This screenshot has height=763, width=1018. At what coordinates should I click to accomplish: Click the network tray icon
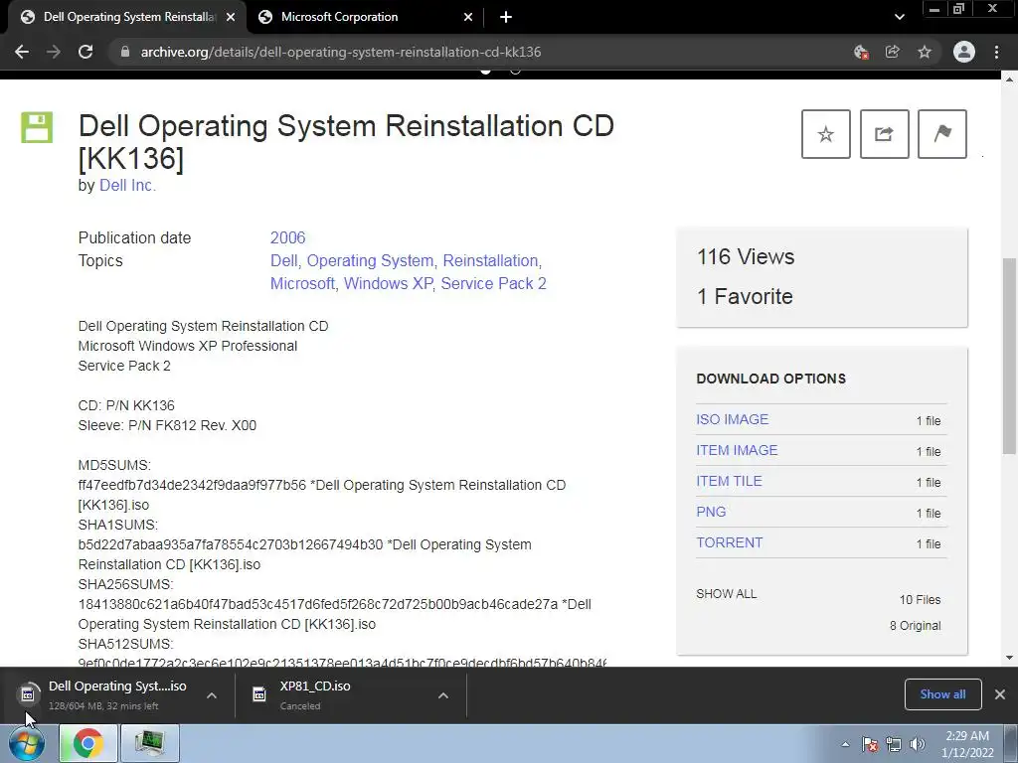894,744
